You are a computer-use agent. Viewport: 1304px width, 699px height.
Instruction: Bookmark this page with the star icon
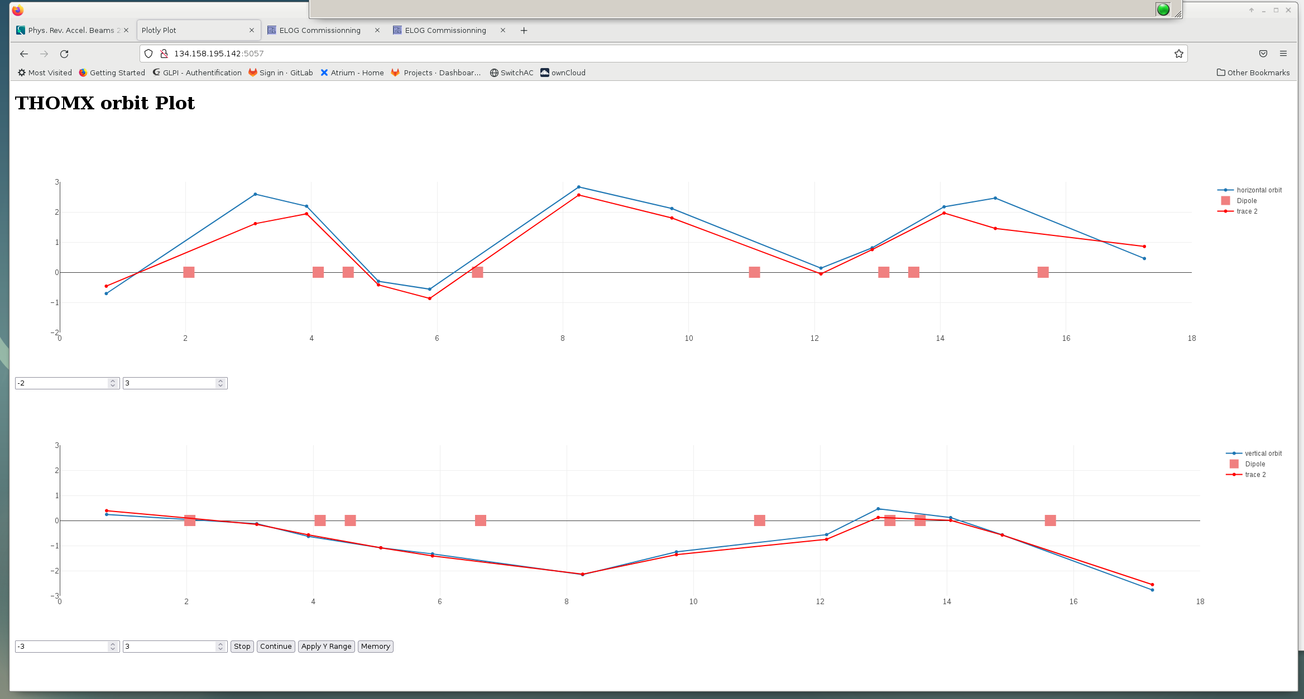tap(1178, 54)
